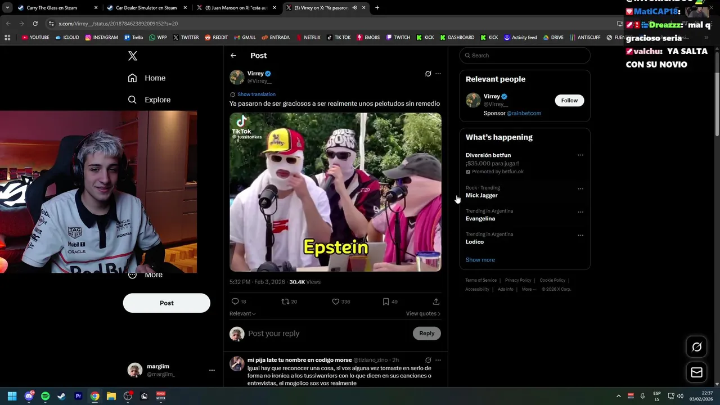Open the @rainbetcom sponsor link
The width and height of the screenshot is (720, 405).
pyautogui.click(x=524, y=113)
